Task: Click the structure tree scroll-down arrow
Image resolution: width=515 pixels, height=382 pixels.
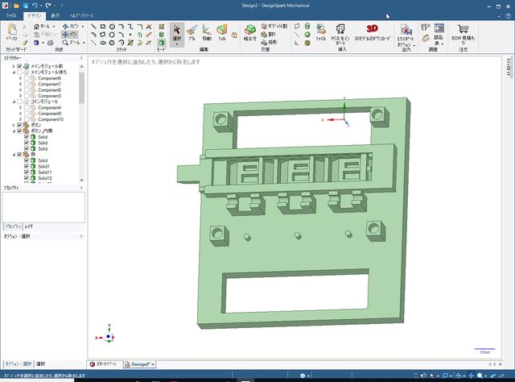Action: tap(81, 180)
